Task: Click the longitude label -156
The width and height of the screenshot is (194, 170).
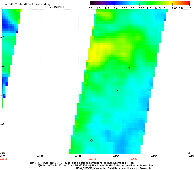Action: [x=116, y=156]
